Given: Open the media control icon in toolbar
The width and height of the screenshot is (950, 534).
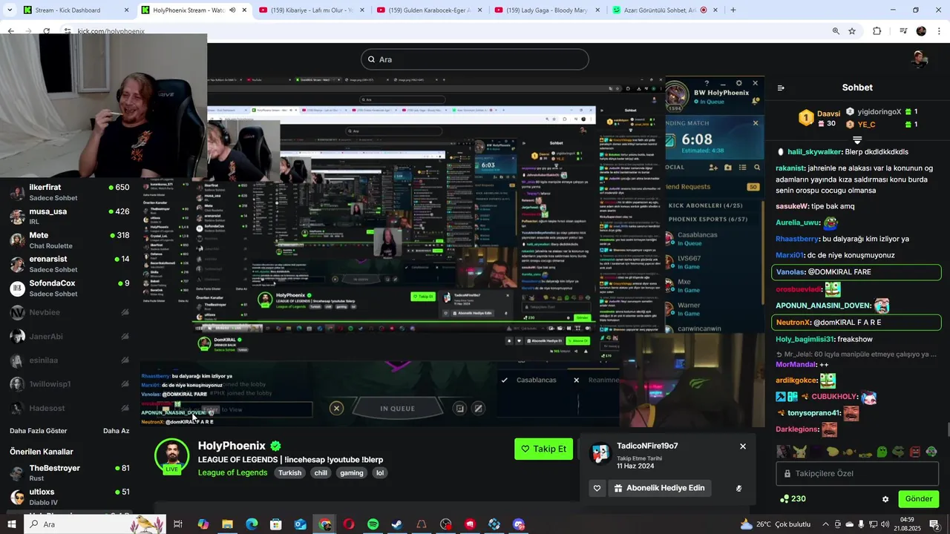Looking at the screenshot, I should coord(903,31).
